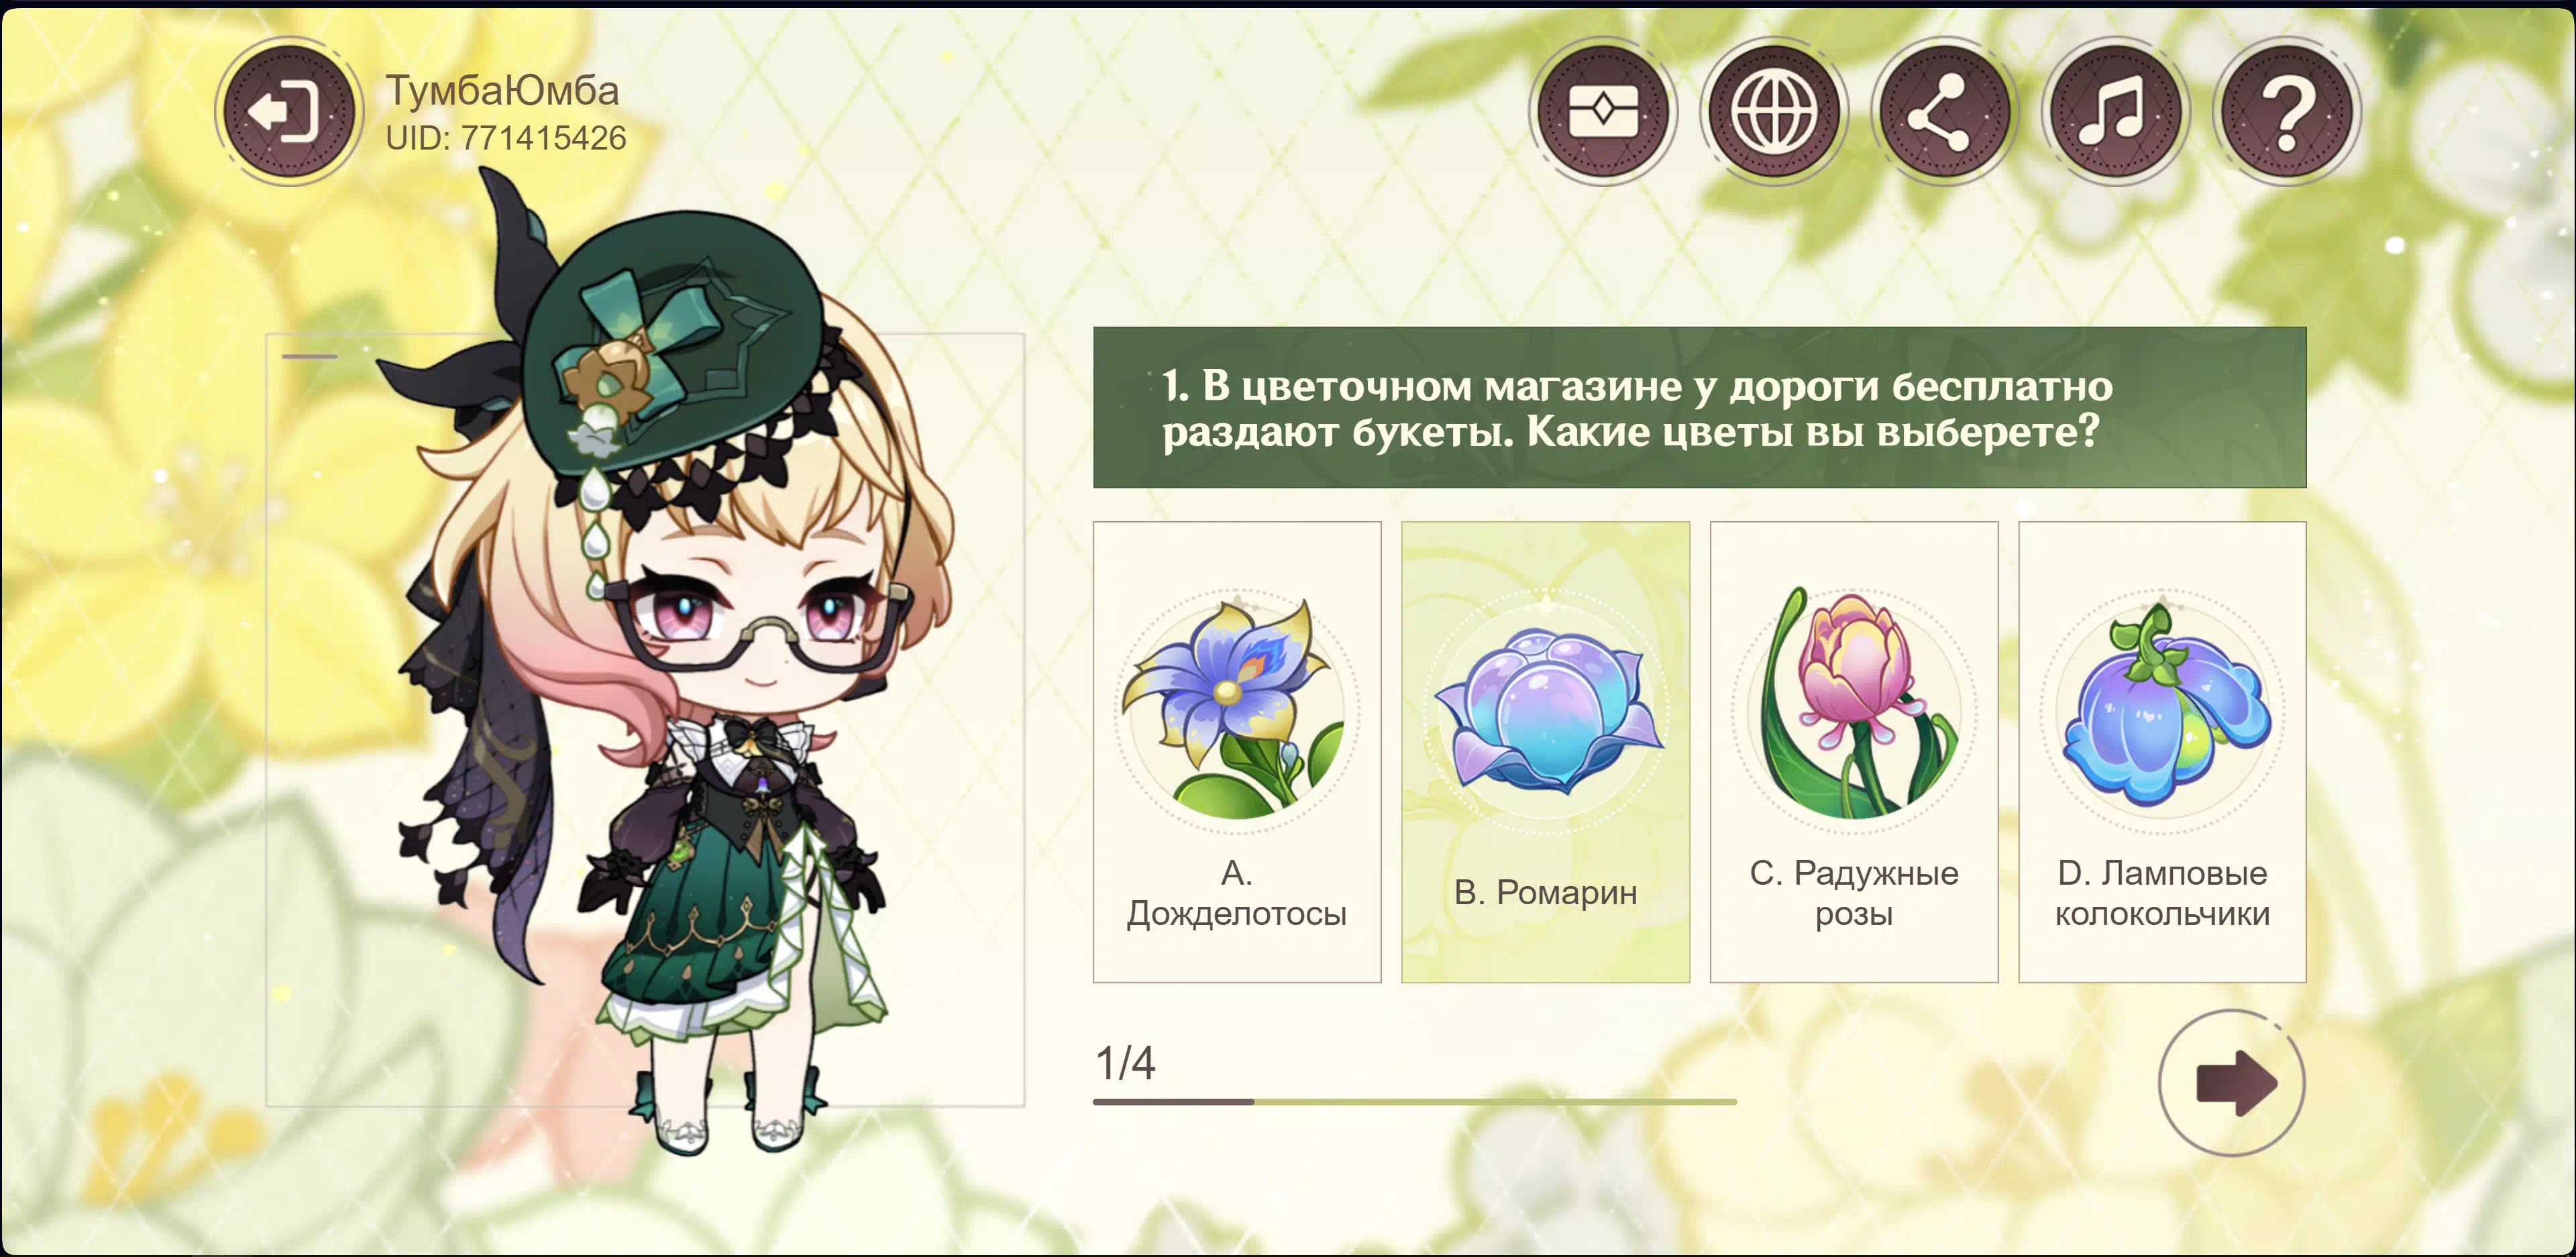Select answer A. Дожделотосы
2576x1257 pixels.
pyautogui.click(x=1237, y=752)
